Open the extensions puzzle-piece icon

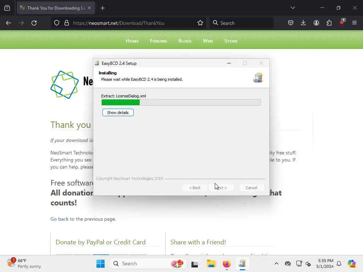click(x=329, y=23)
